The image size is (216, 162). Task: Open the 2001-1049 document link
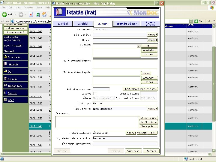coord(36,31)
